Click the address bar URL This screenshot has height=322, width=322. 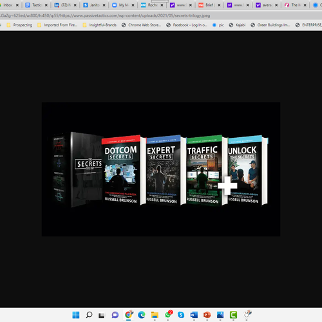click(x=105, y=15)
